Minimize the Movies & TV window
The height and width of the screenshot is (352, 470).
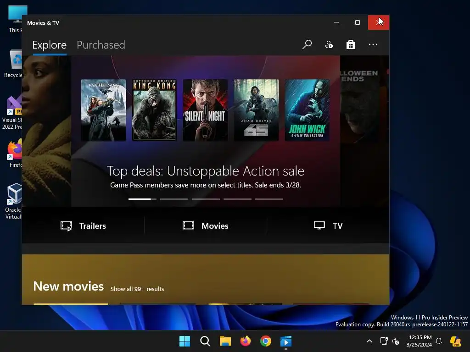[x=336, y=22]
